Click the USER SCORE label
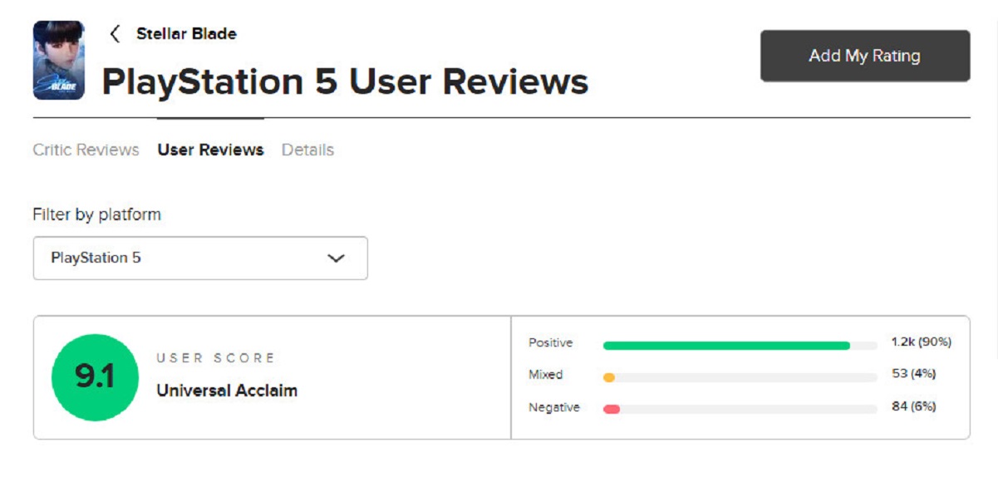998x487 pixels. (x=216, y=358)
